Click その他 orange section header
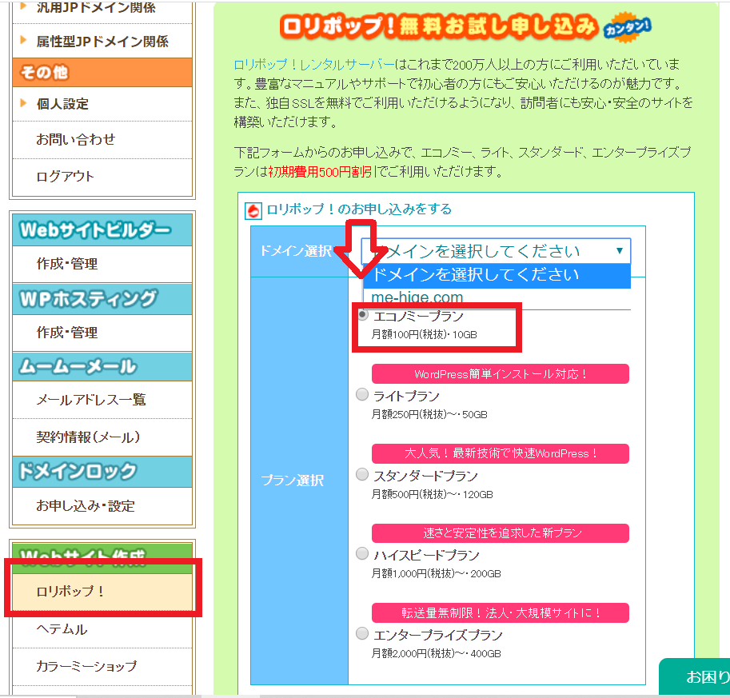 click(x=102, y=72)
